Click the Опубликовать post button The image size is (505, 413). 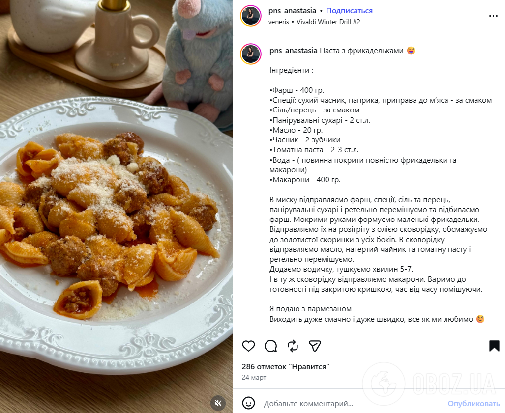pos(474,403)
